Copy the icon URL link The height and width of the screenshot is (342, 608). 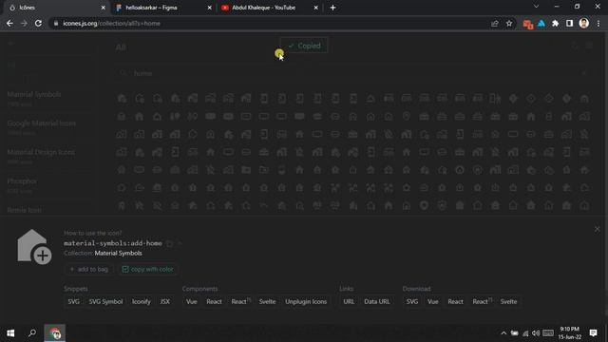[349, 302]
